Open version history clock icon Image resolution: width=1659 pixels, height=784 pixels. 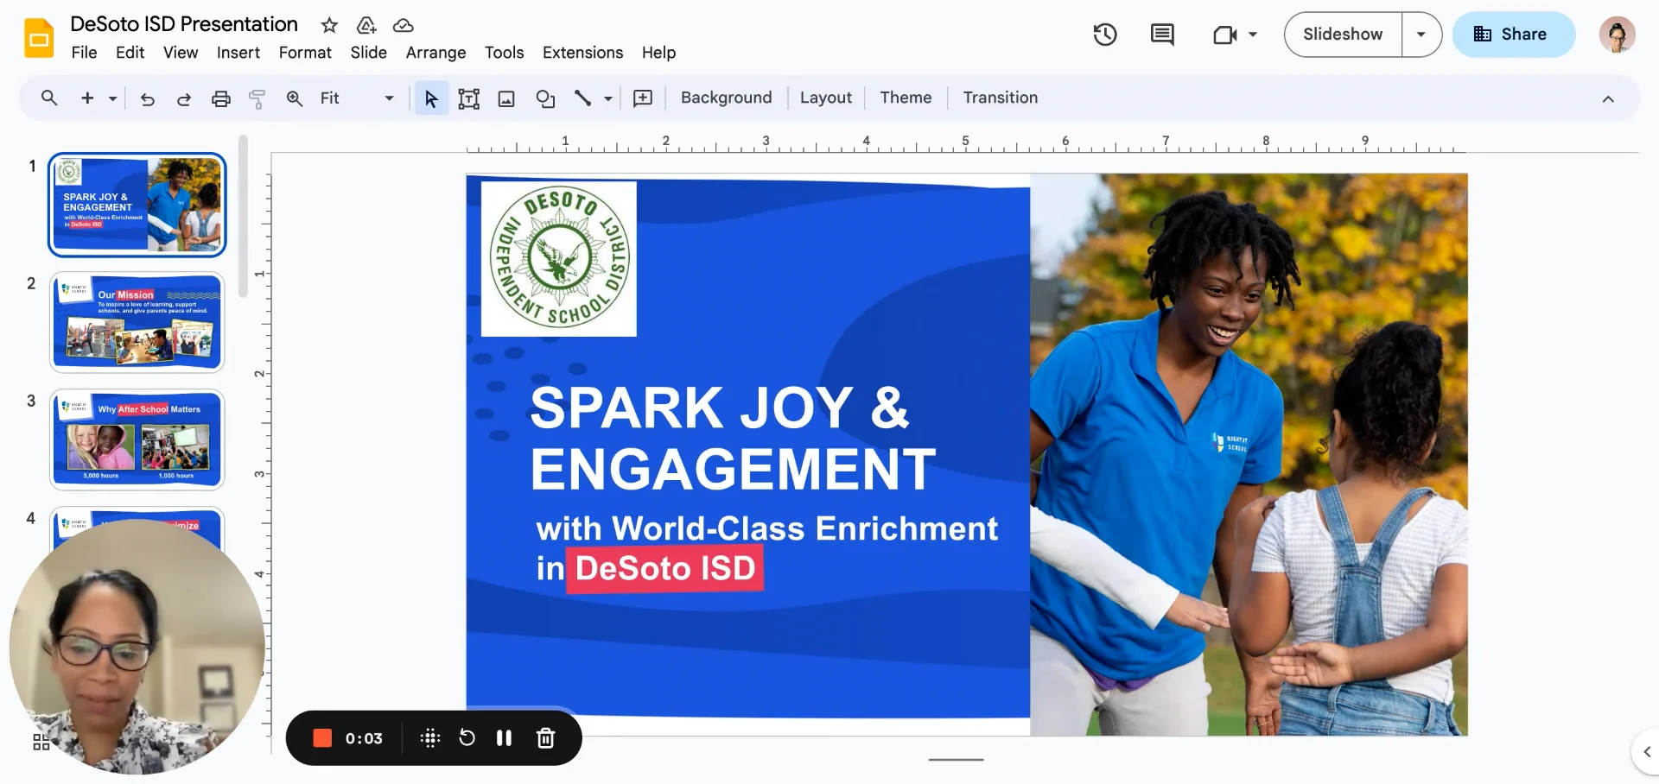(1105, 35)
